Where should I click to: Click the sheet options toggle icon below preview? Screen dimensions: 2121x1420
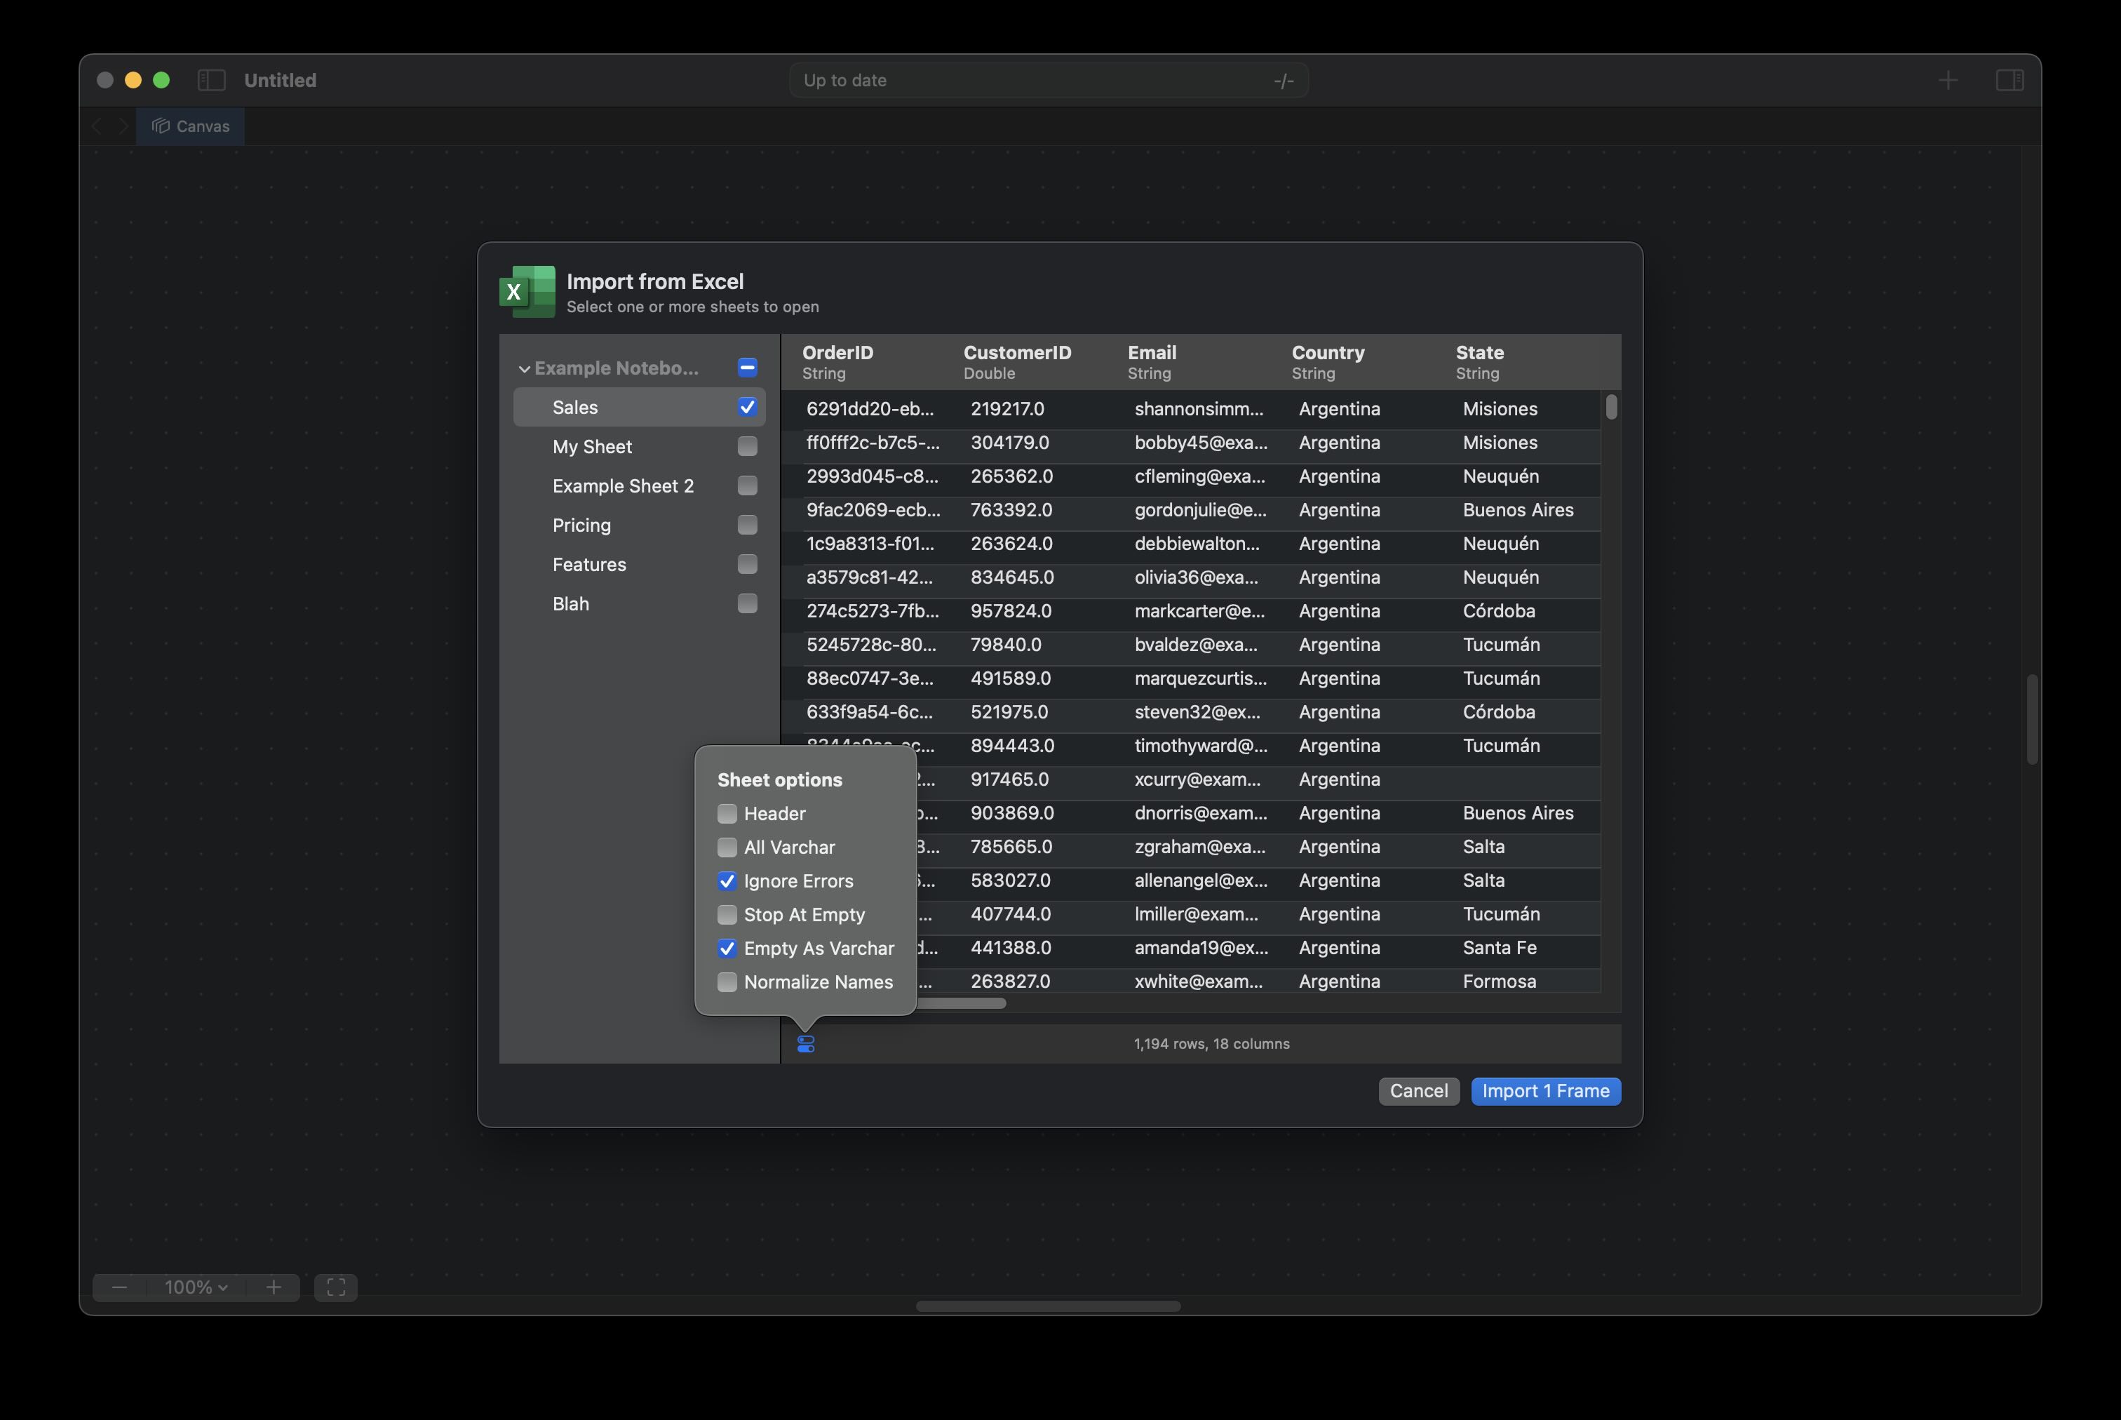(x=806, y=1044)
